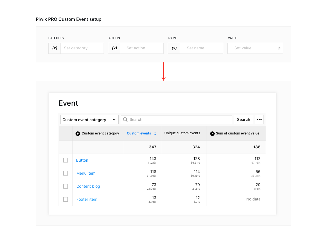The height and width of the screenshot is (244, 331).
Task: Click the ACTION field label
Action: (x=114, y=38)
